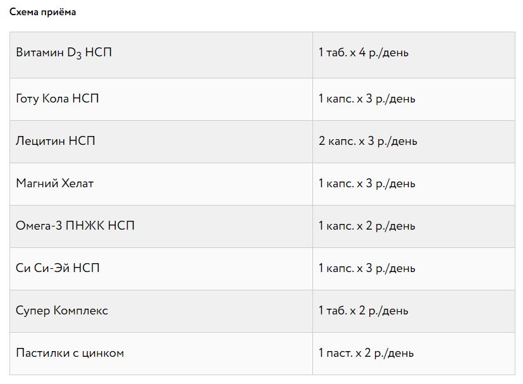Click the dosage for Си Си-Эй НСП

367,268
